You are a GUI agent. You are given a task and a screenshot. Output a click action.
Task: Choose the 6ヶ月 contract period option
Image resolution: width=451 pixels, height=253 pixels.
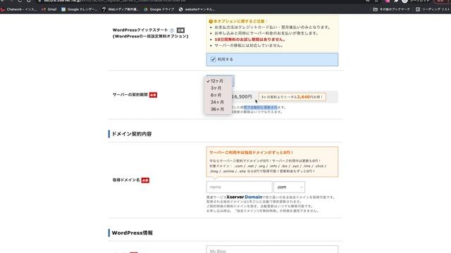click(x=216, y=96)
